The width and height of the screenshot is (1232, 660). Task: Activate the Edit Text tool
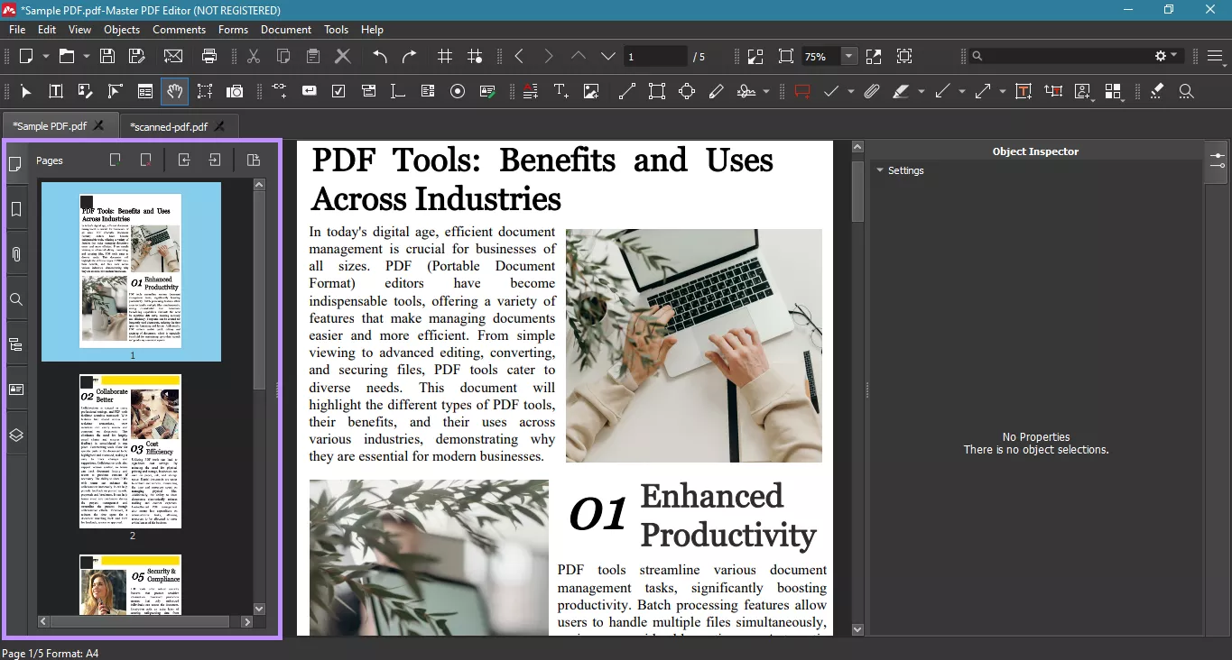pos(55,91)
